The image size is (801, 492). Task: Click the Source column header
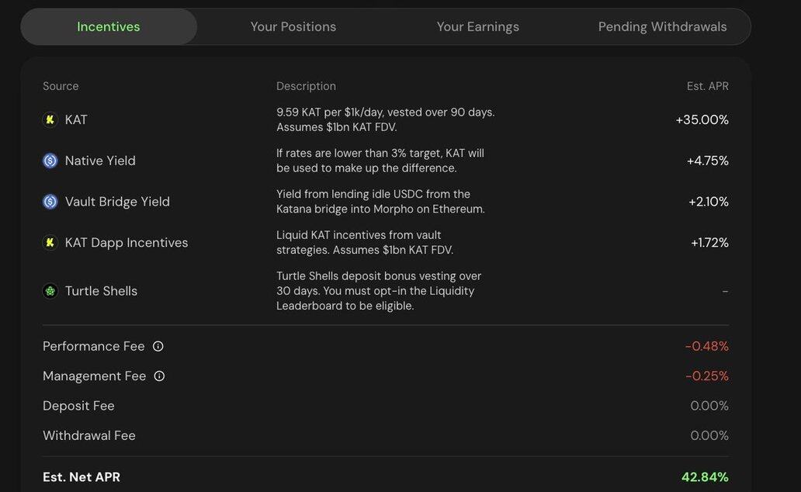click(61, 86)
